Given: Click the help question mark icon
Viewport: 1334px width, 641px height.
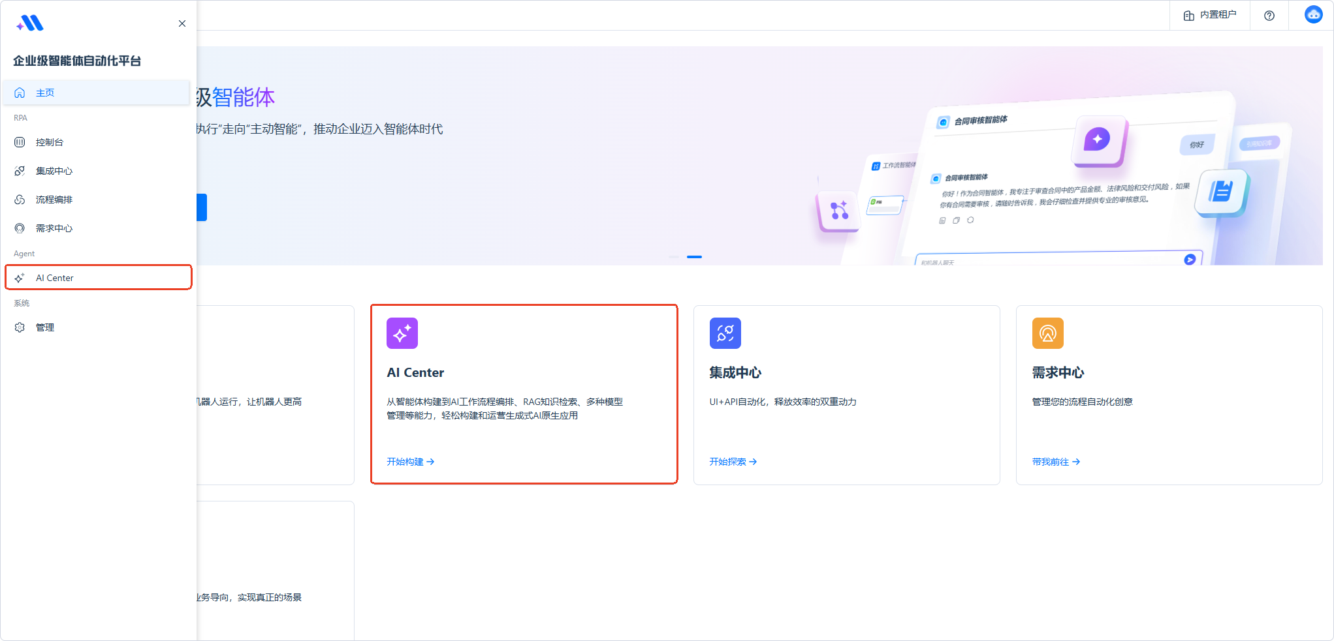Looking at the screenshot, I should point(1269,16).
